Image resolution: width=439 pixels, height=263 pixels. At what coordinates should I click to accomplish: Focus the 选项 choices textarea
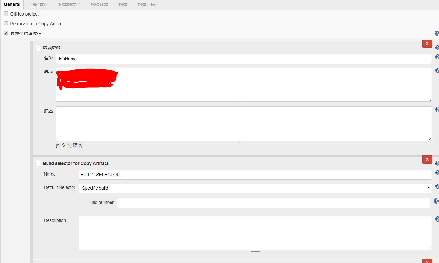pyautogui.click(x=244, y=84)
